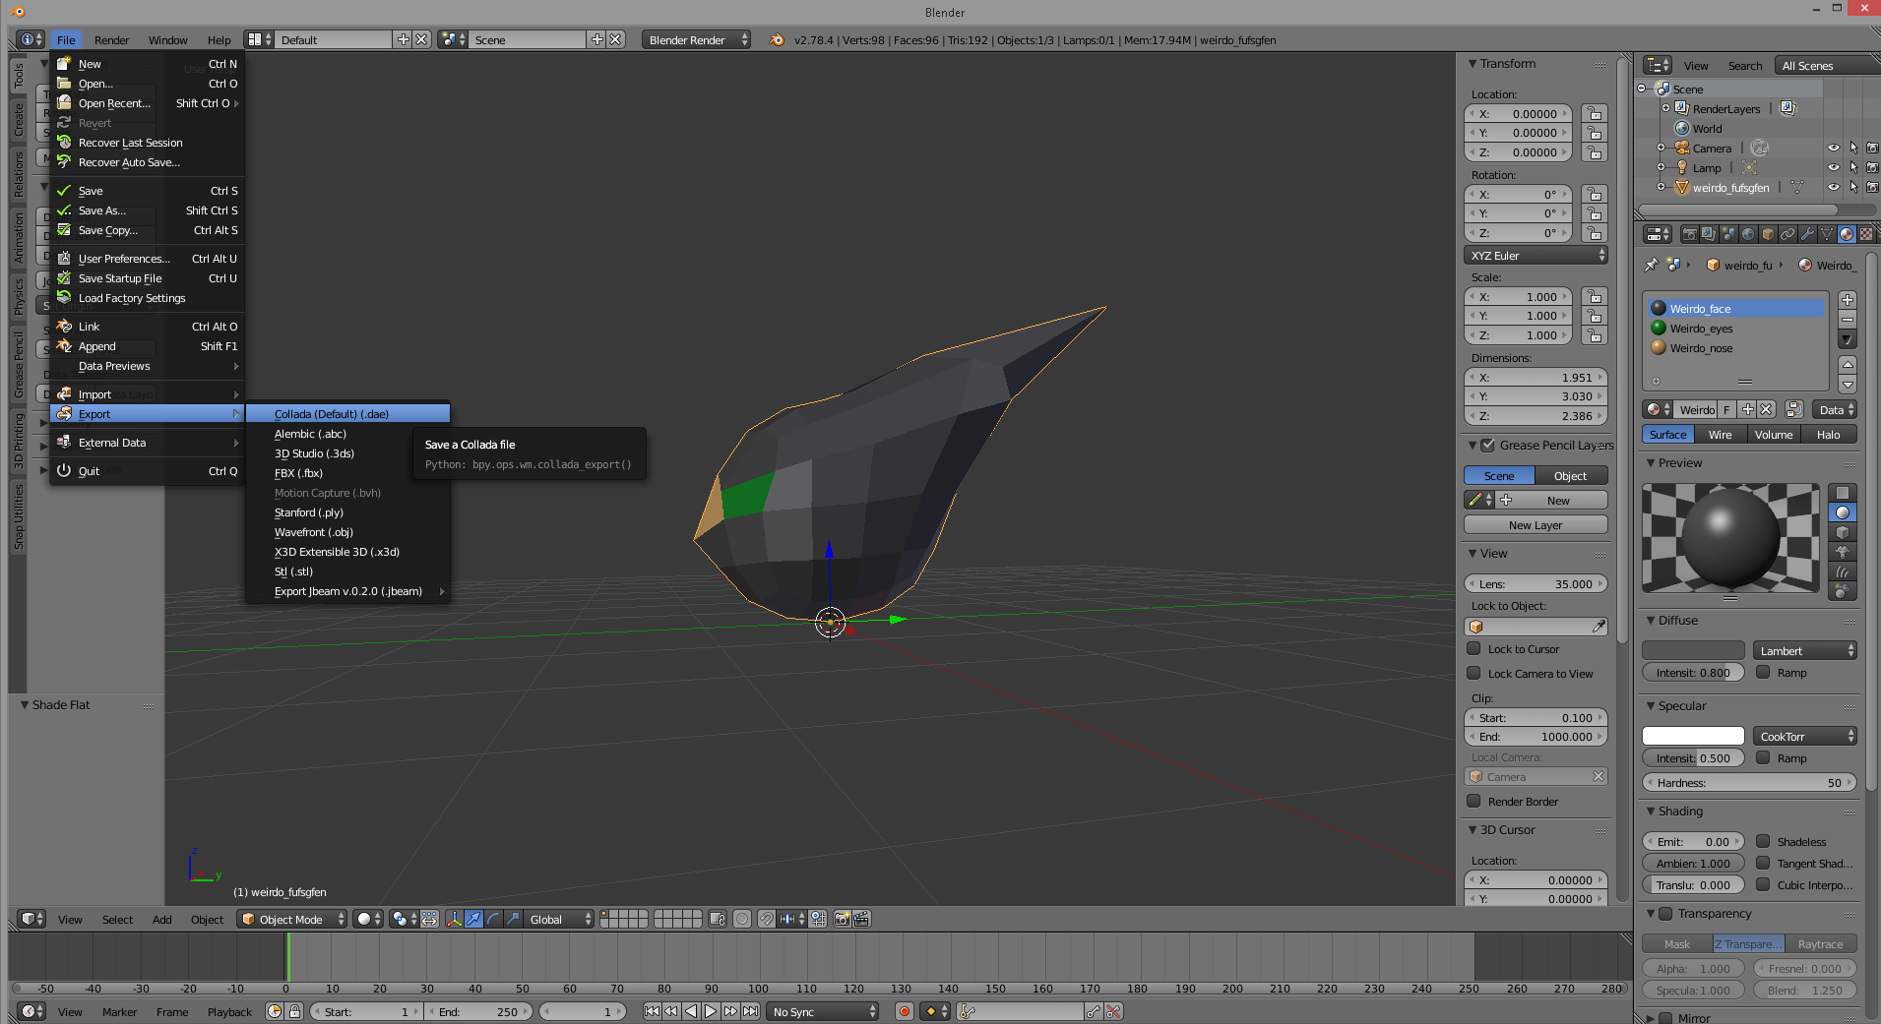
Task: Enable the Shadeless checkbox
Action: coord(1763,842)
